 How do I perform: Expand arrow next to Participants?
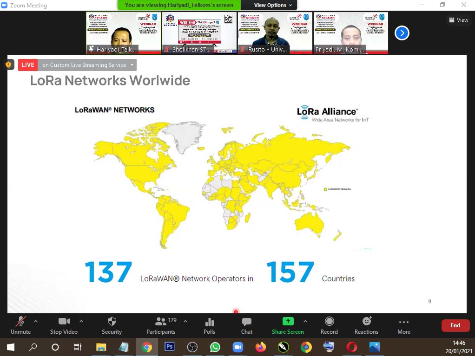pos(185,321)
